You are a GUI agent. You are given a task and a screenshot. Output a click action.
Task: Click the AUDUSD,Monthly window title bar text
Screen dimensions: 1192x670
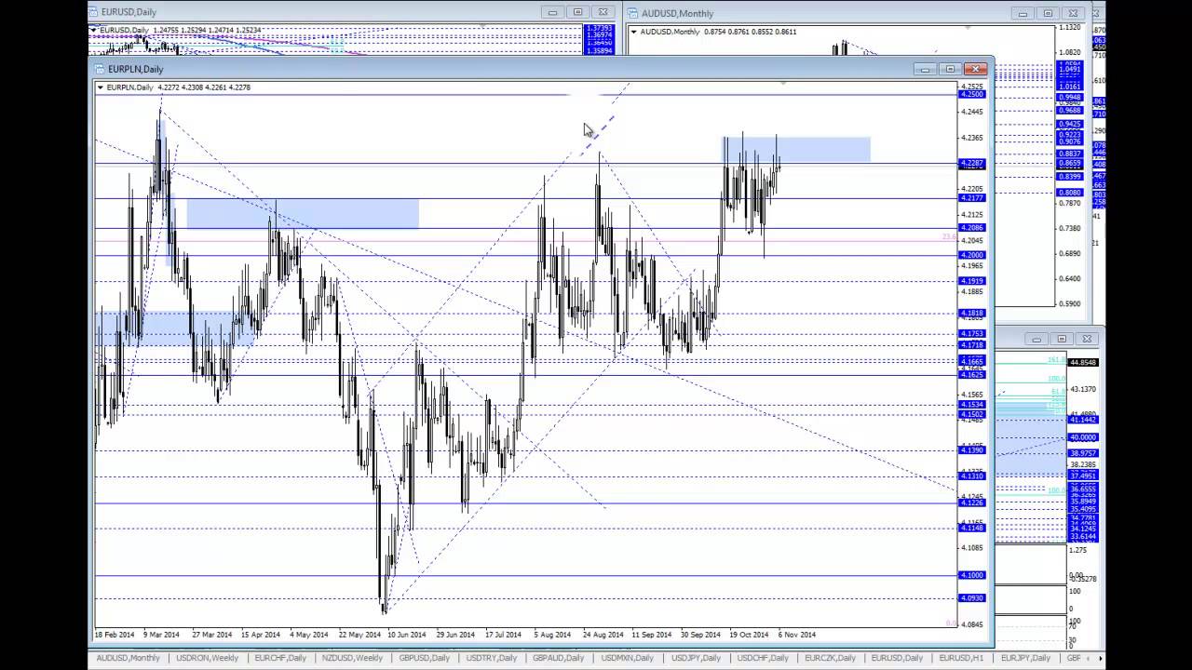(x=677, y=13)
